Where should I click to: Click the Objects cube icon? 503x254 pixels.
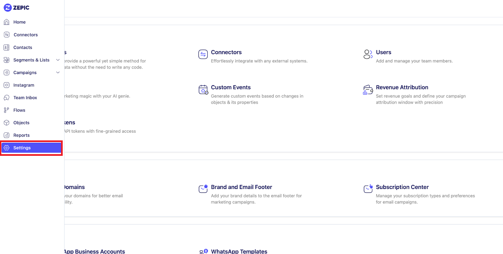click(6, 123)
